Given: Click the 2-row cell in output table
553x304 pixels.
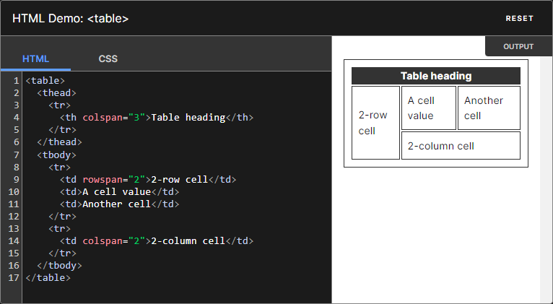Looking at the screenshot, I should (375, 123).
